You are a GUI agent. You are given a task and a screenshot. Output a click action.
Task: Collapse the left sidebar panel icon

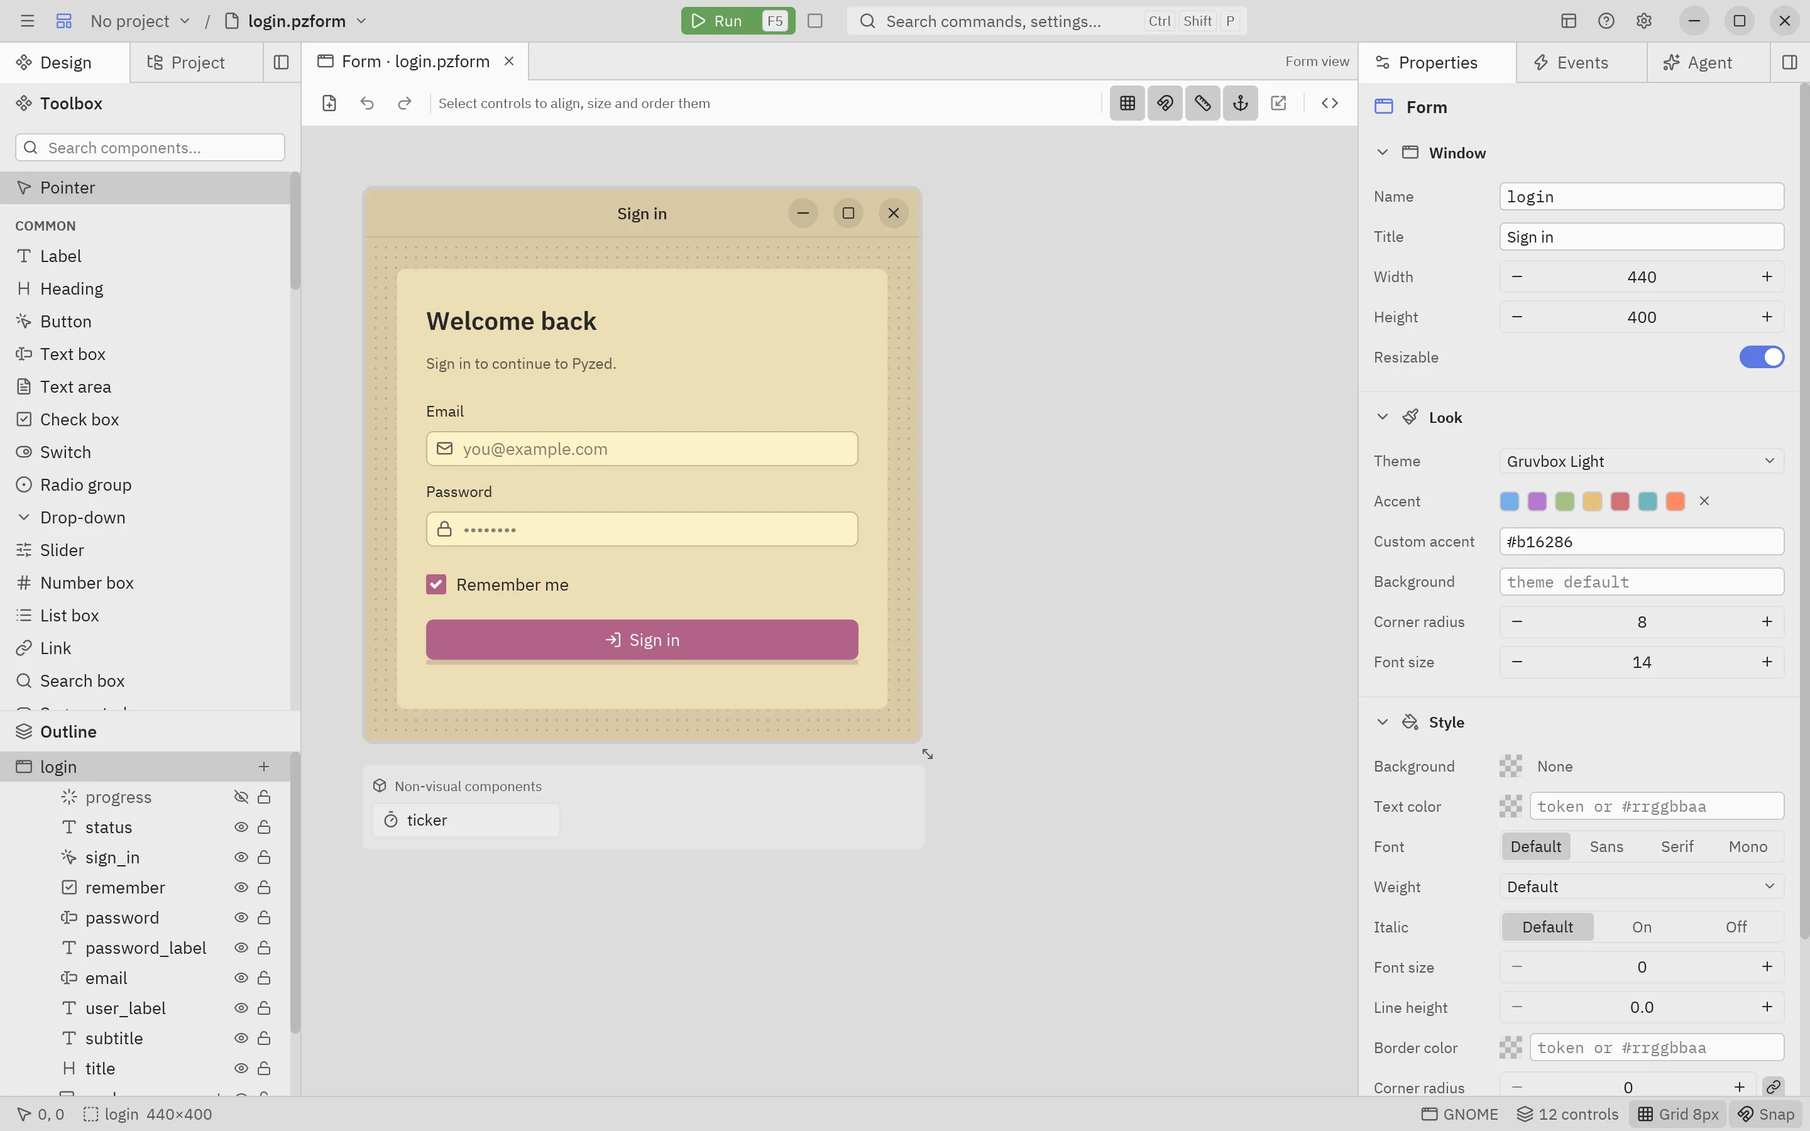click(281, 62)
